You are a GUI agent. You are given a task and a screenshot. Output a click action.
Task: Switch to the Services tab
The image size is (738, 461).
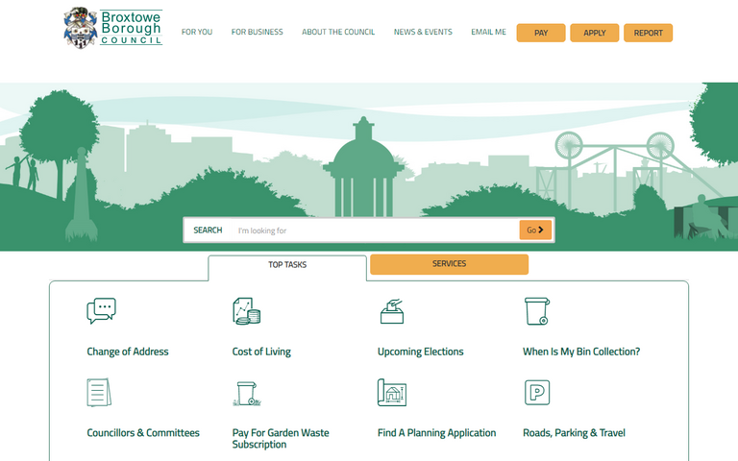tap(449, 264)
